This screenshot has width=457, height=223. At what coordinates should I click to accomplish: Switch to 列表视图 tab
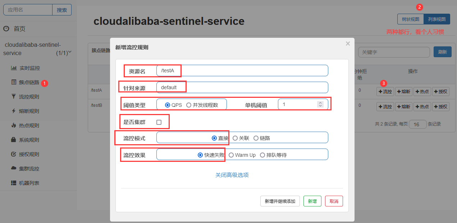[x=437, y=19]
